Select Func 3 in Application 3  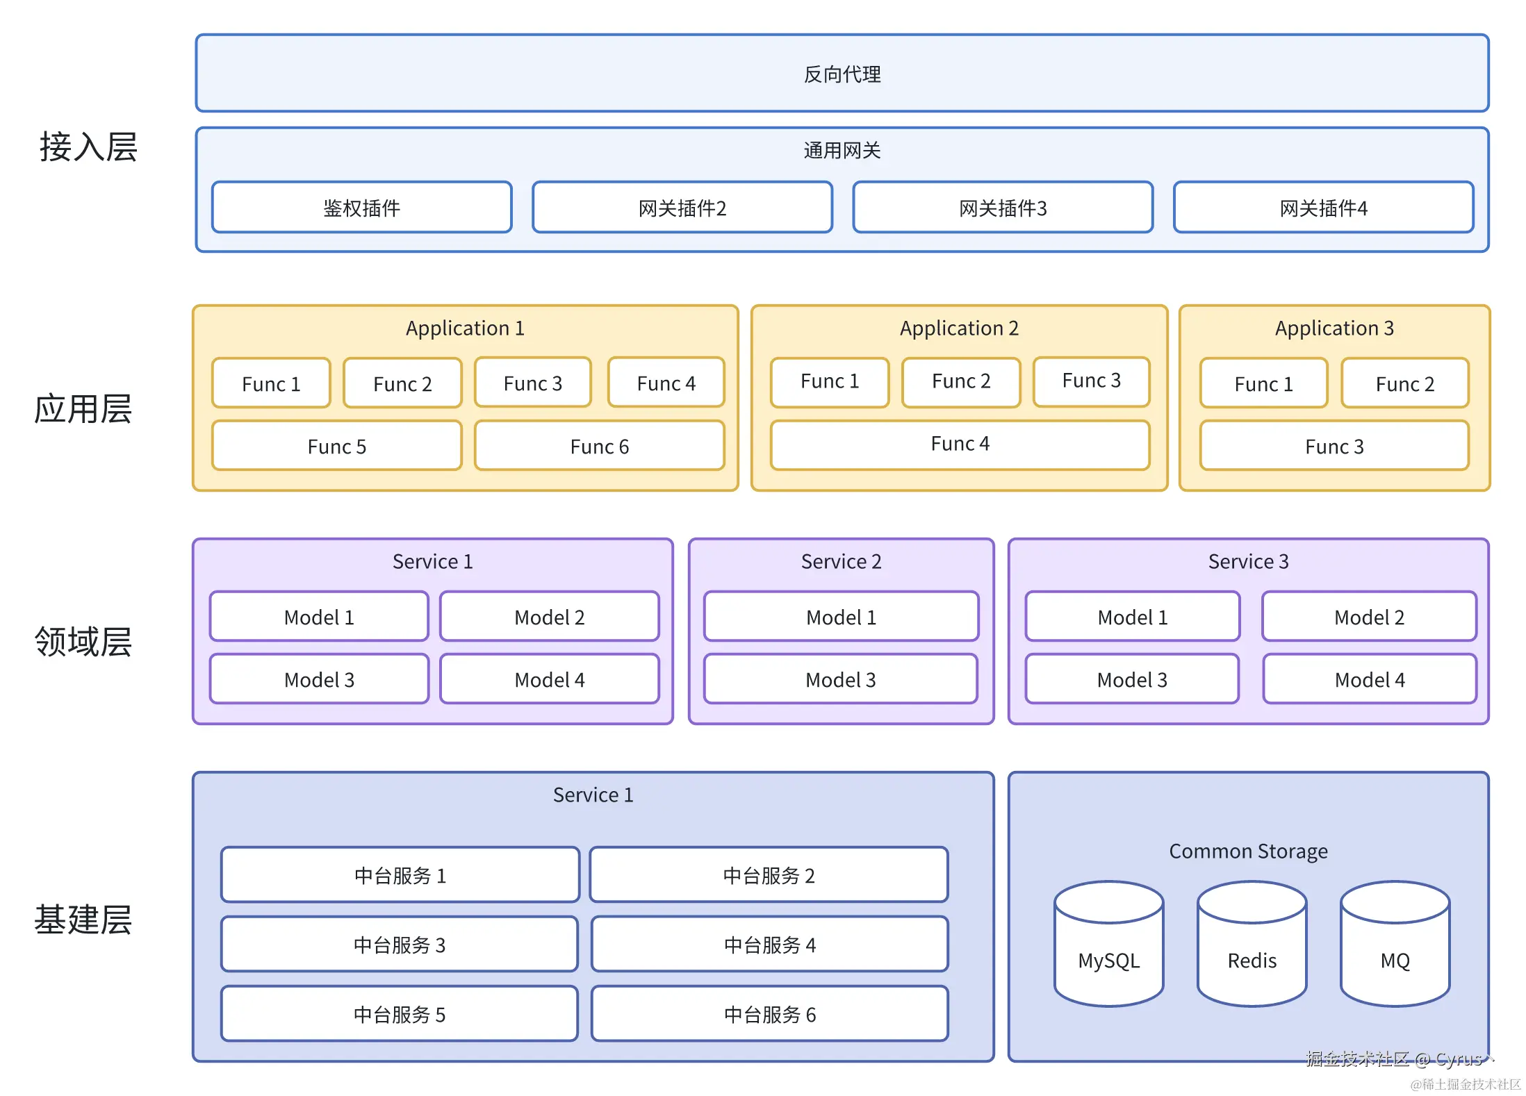point(1334,446)
